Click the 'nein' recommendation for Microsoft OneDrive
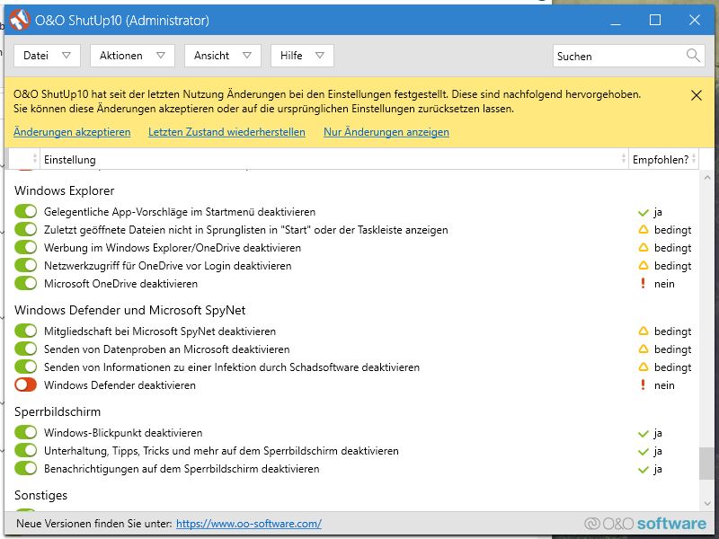Screen dimensions: 719x539 664,284
